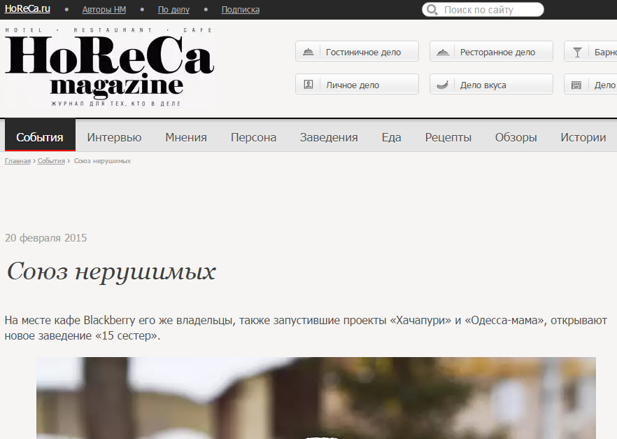The height and width of the screenshot is (439, 617).
Task: Switch to the Обзоры tab
Action: [x=516, y=137]
